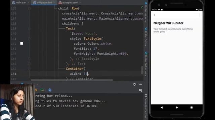The height and width of the screenshot is (120, 215).
Task: Collapse the TextStyle fold marker at line 141
Action: click(x=29, y=39)
